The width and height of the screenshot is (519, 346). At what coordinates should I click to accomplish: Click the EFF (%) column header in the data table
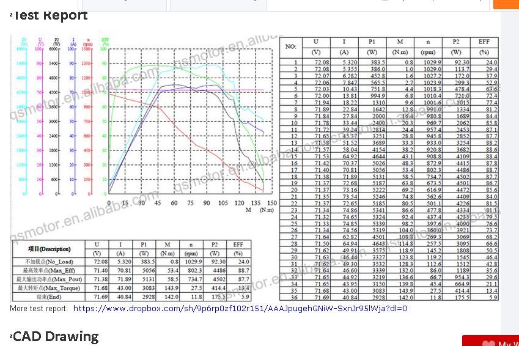click(x=484, y=46)
